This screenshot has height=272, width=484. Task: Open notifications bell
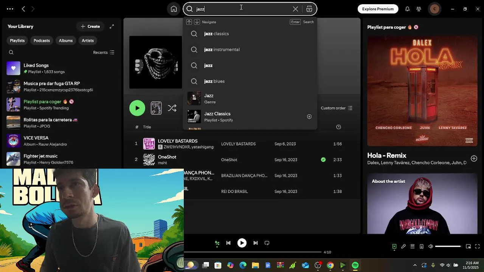407,9
